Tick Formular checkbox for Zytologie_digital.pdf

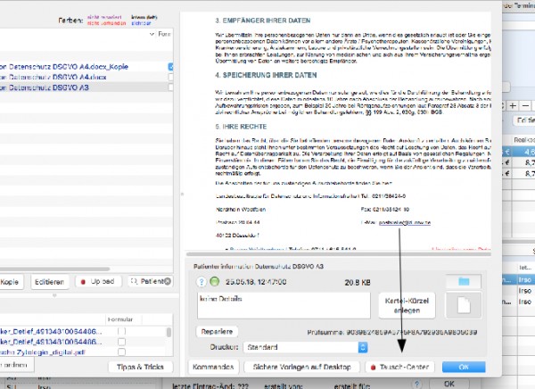pos(121,352)
